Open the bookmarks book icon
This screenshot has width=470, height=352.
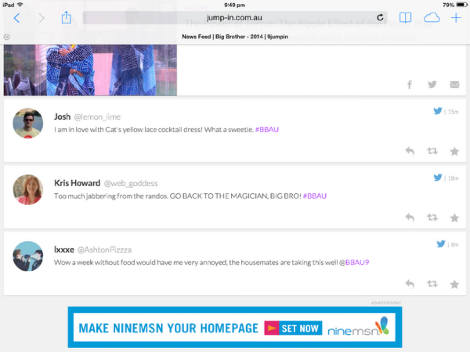(x=405, y=18)
